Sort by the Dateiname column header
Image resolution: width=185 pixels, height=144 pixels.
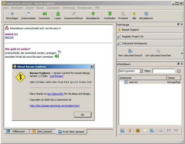coord(143,78)
